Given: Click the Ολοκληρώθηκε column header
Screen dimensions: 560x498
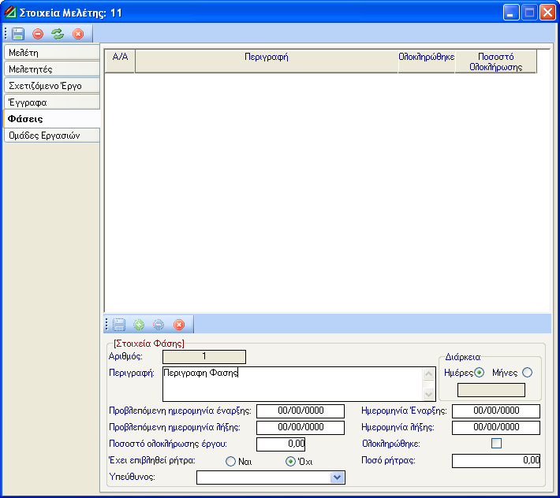Looking at the screenshot, I should (x=427, y=61).
